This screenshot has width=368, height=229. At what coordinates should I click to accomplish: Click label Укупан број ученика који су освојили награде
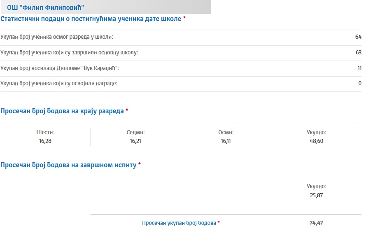[x=59, y=83]
